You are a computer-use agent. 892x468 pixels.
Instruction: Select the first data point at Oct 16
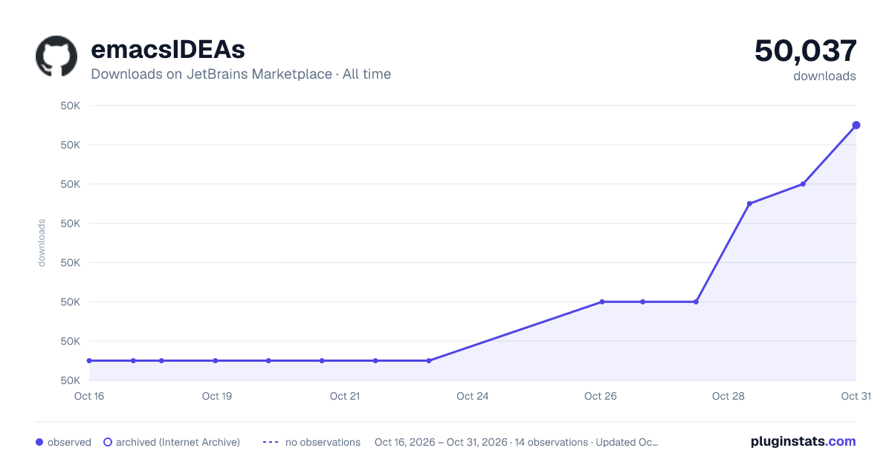(89, 360)
